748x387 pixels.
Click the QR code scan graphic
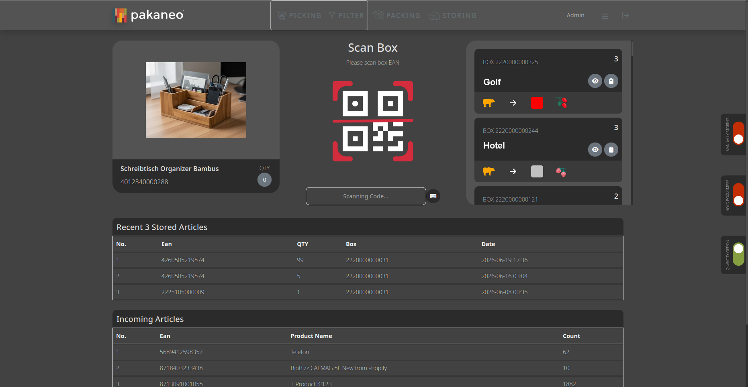pyautogui.click(x=373, y=121)
